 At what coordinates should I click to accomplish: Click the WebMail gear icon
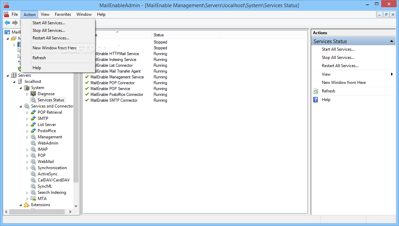point(33,161)
